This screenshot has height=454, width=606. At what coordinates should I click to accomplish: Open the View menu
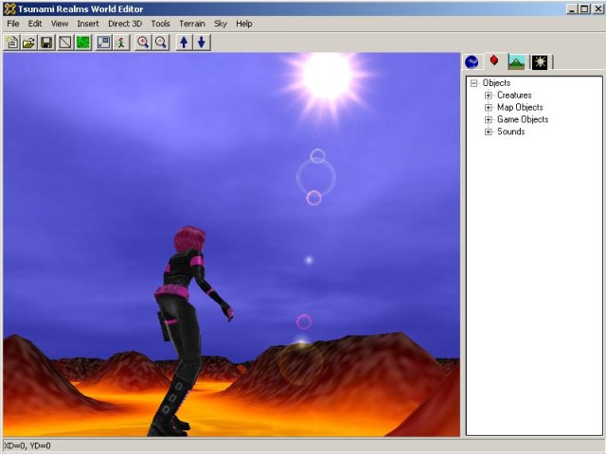[60, 24]
